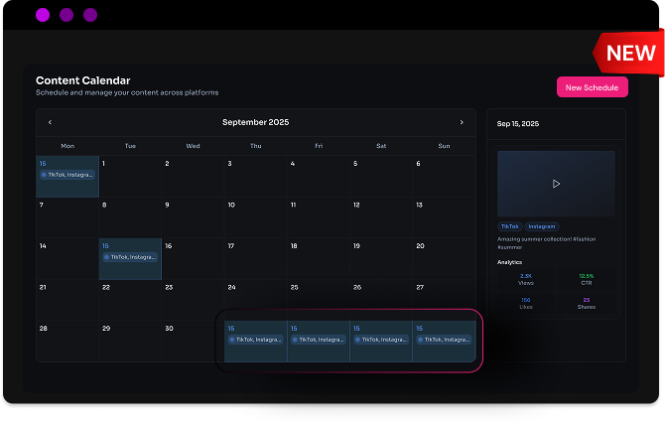Viewport: 666px width, 428px height.
Task: Click the event icon in bottom-row Sunday entry
Action: point(420,340)
